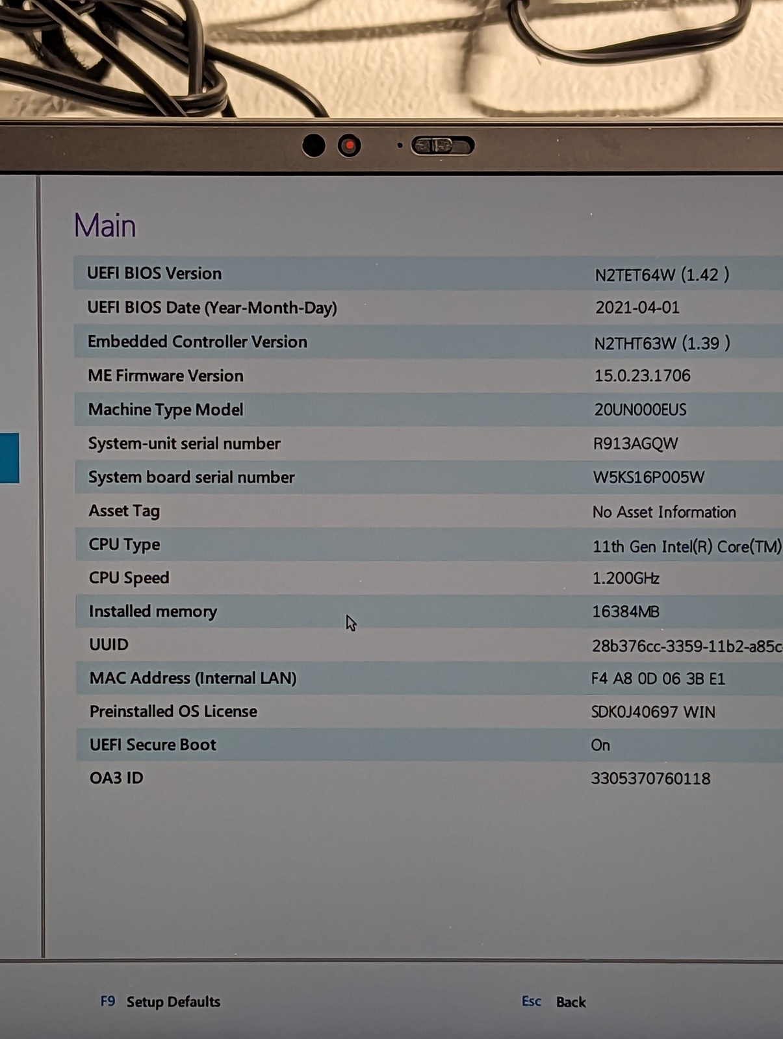The image size is (783, 1039).
Task: Select the UEFI BIOS Version label
Action: tap(155, 273)
